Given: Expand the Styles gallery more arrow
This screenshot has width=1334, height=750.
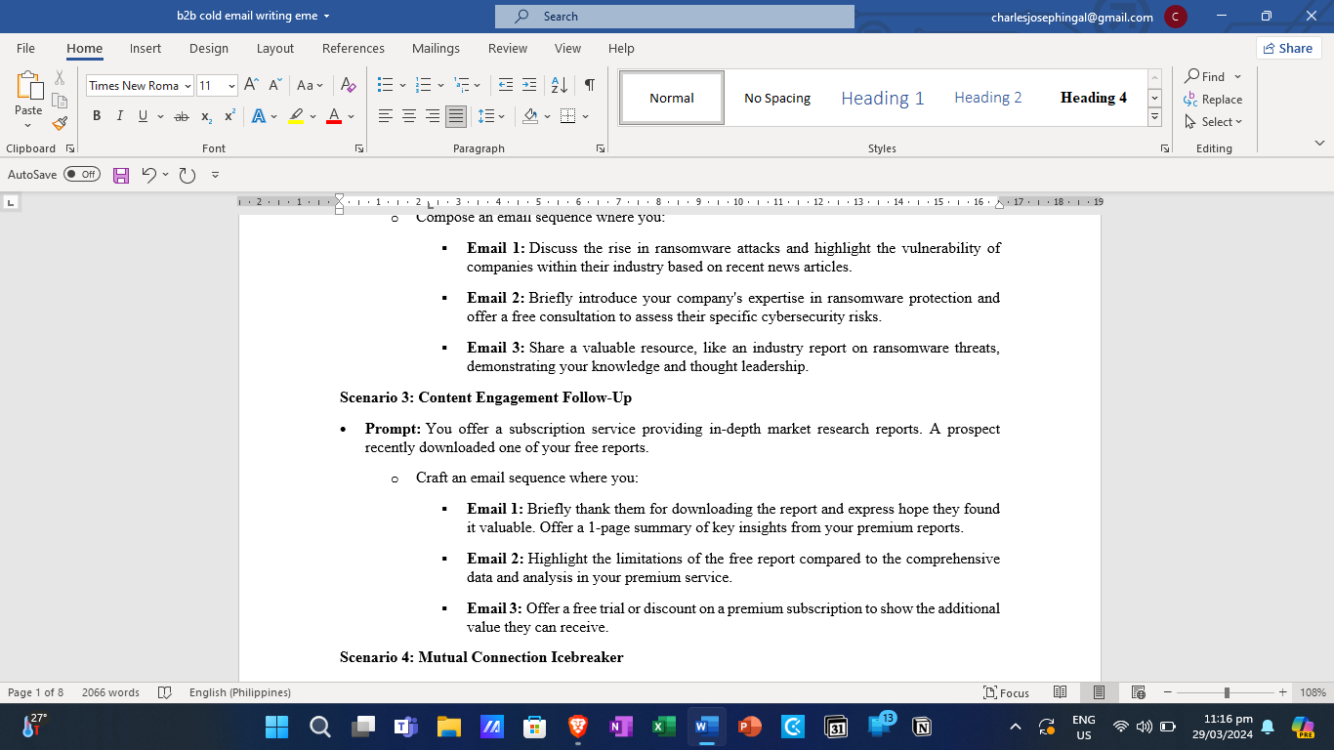Looking at the screenshot, I should click(1154, 117).
